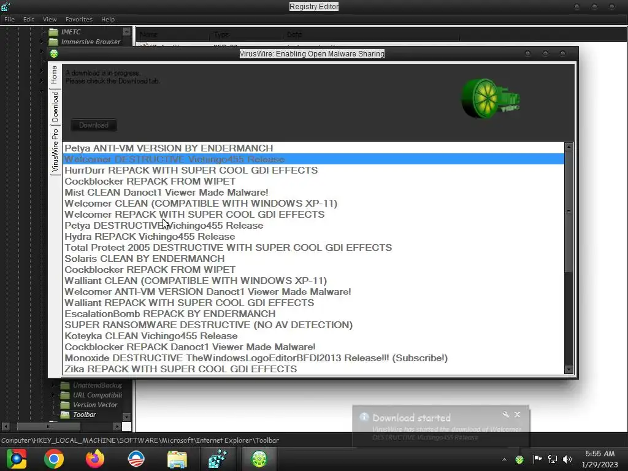Select Total Protect 2005 DESTRUCTIVE entry
The width and height of the screenshot is (628, 471).
[x=313, y=248]
